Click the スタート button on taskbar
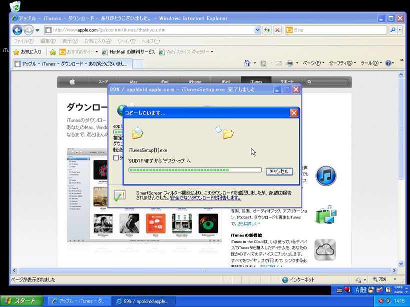The image size is (410, 307). click(22, 301)
